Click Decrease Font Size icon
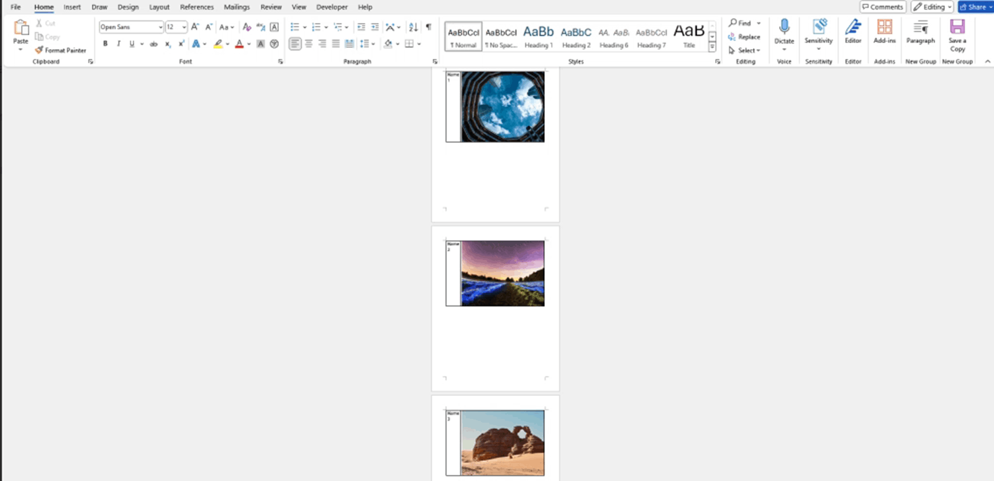Viewport: 994px width, 481px height. click(209, 27)
